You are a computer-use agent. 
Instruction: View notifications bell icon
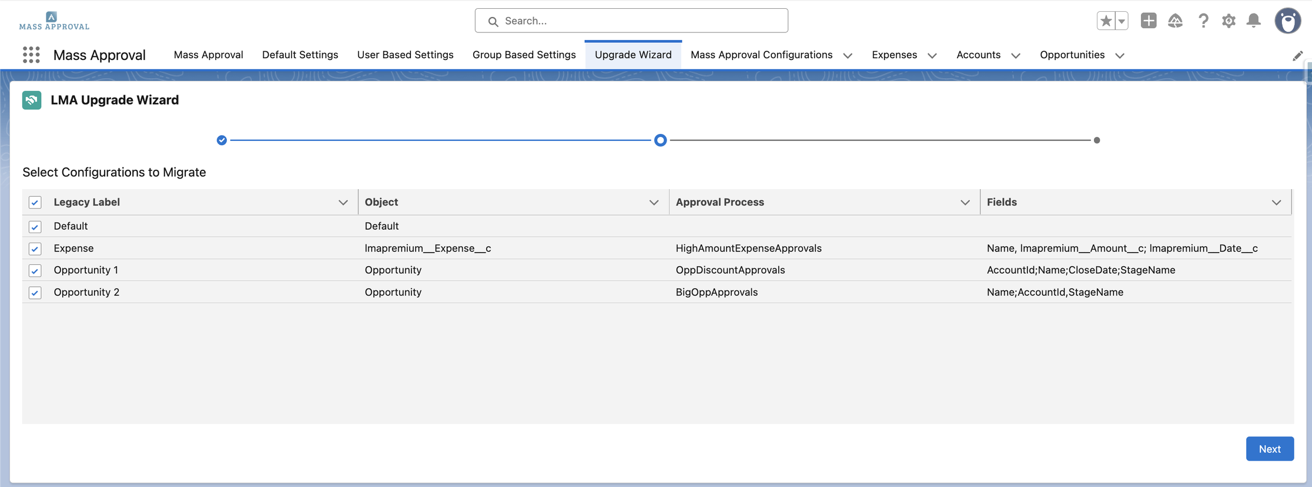tap(1254, 21)
